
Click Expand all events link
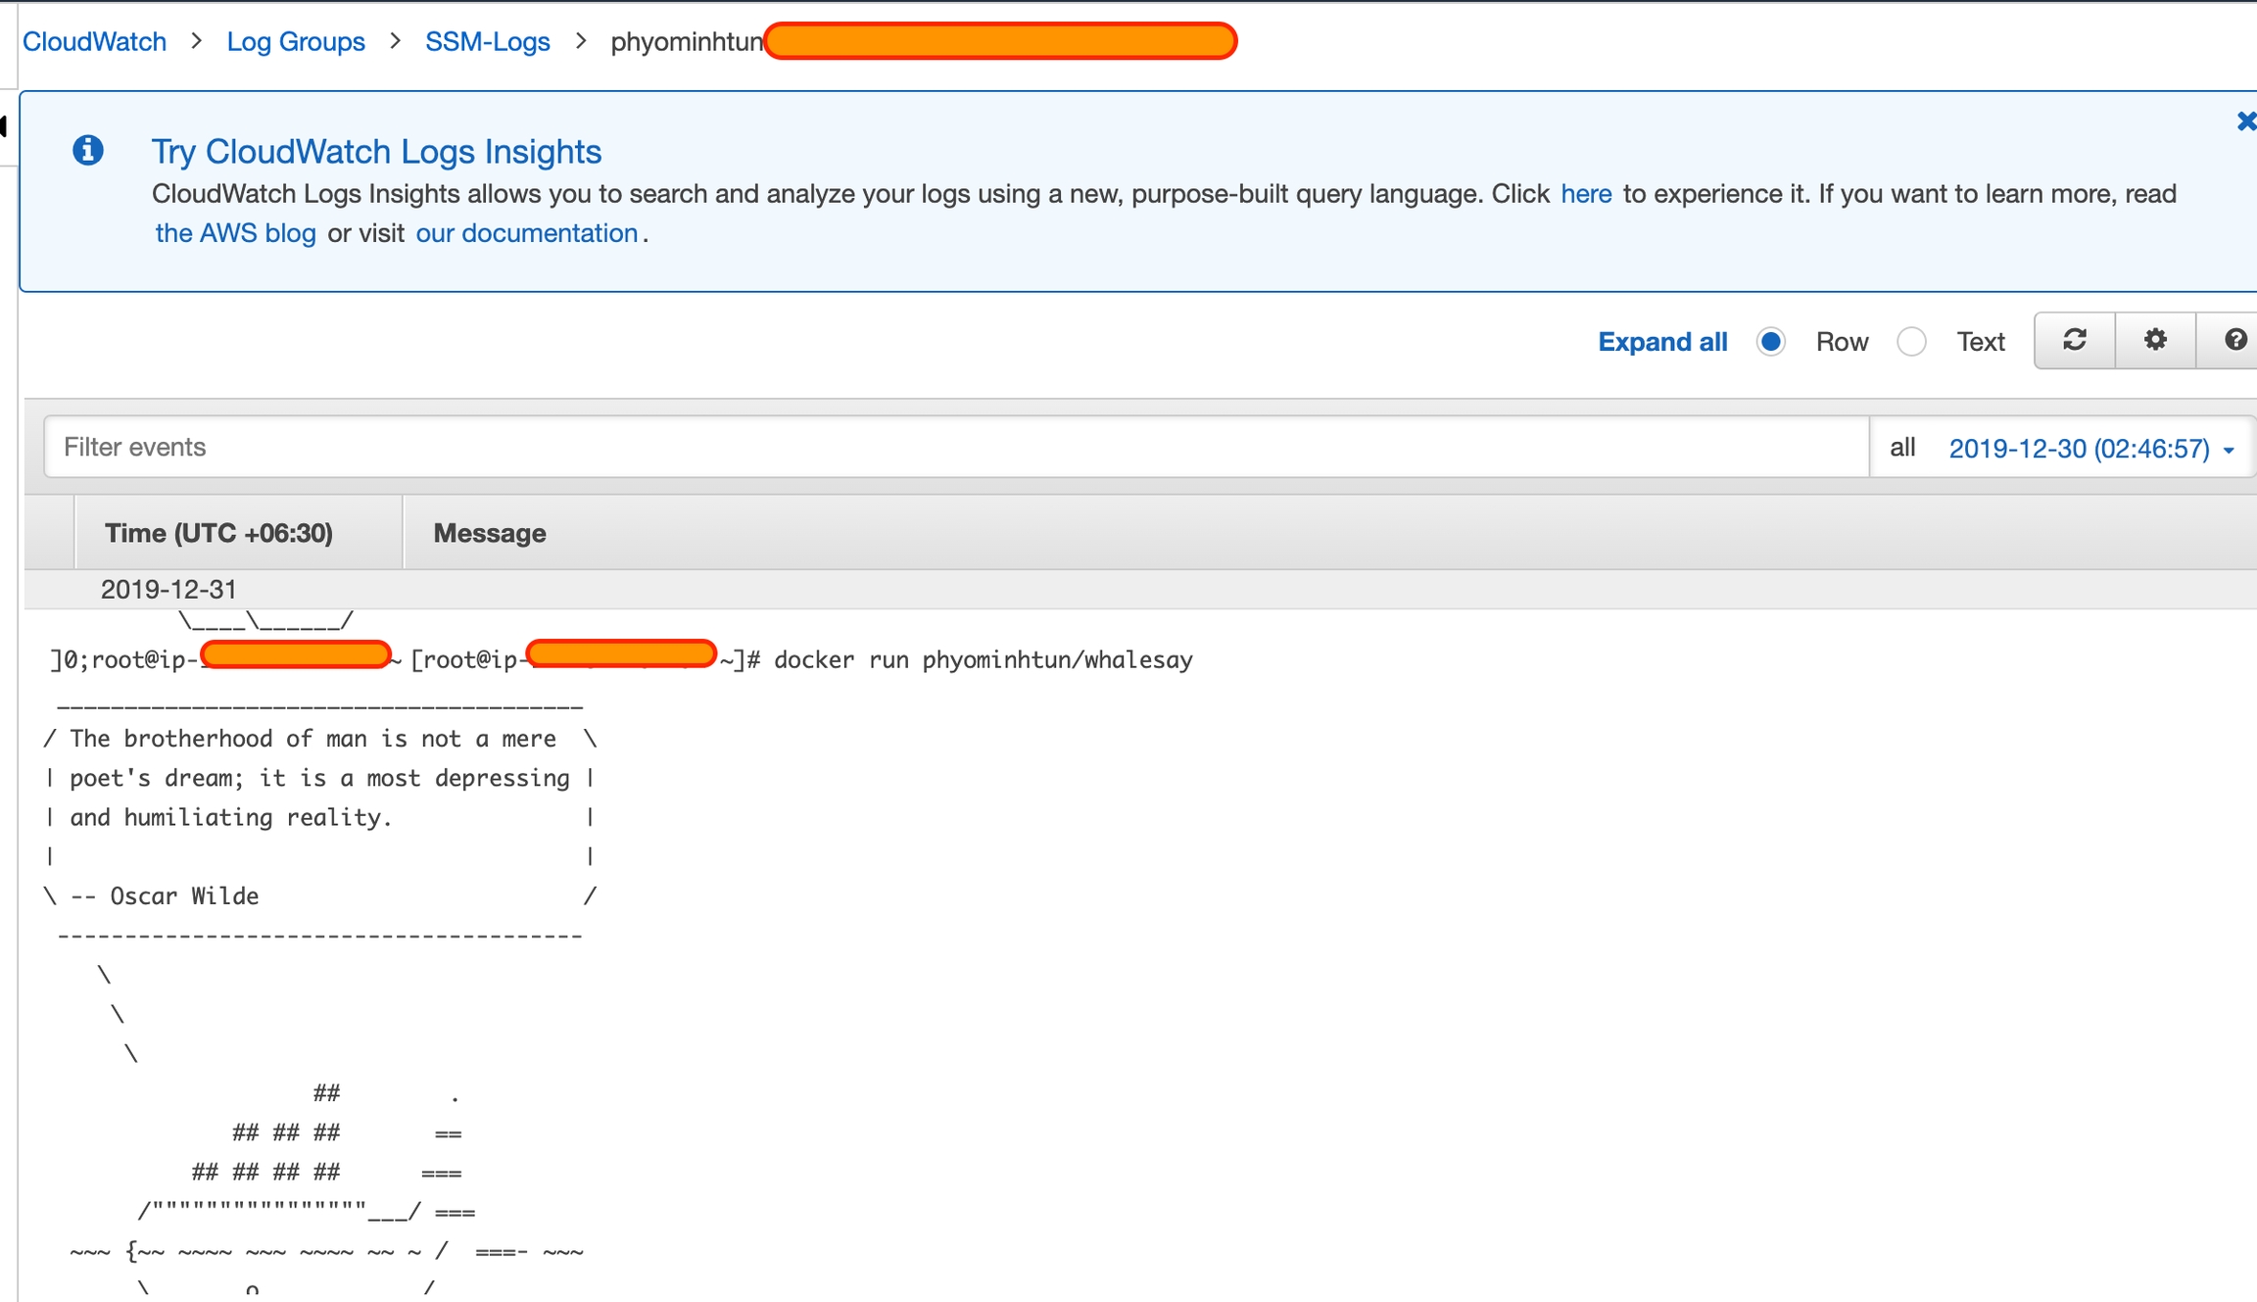1661,342
